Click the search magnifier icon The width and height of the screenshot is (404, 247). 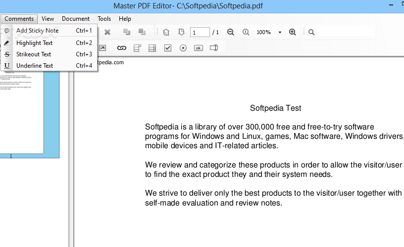tap(311, 32)
